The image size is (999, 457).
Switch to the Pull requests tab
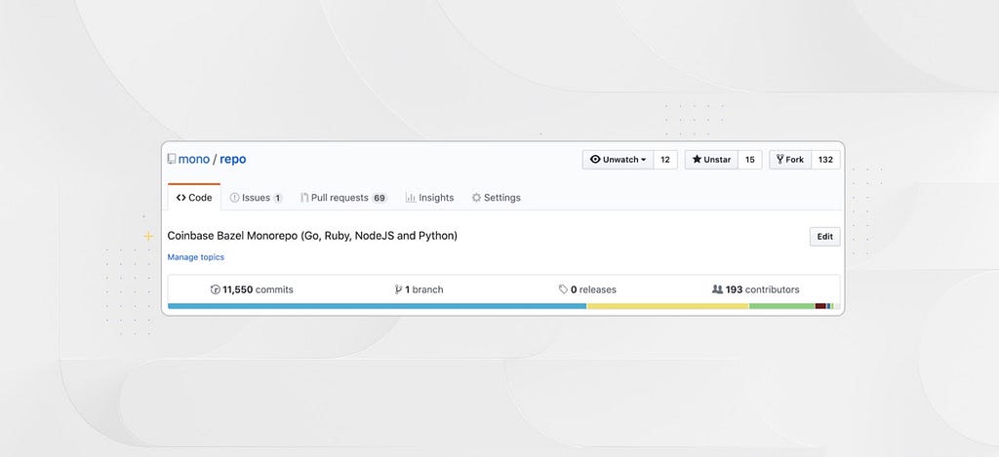pos(343,197)
